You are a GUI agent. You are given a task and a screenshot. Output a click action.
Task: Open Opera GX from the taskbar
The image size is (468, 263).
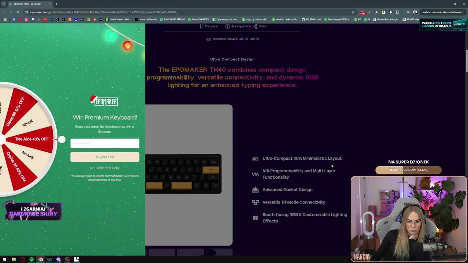pyautogui.click(x=23, y=260)
